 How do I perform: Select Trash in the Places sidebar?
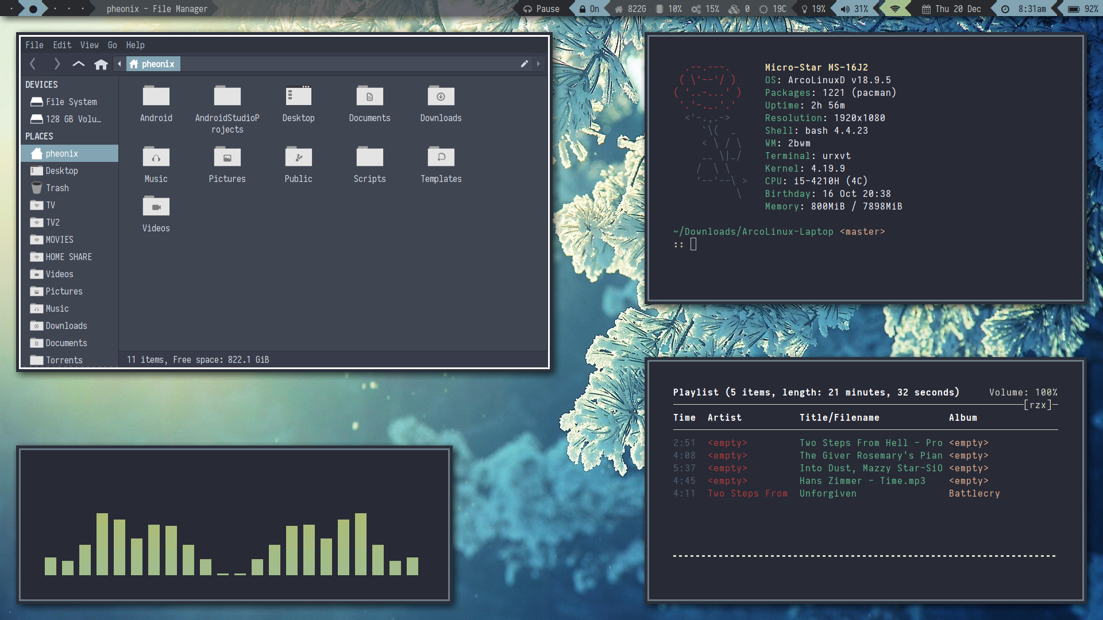[x=57, y=188]
